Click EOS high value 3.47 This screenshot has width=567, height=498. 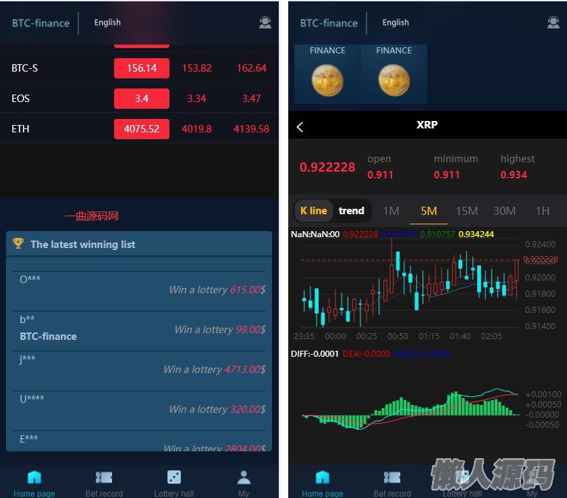pyautogui.click(x=251, y=99)
